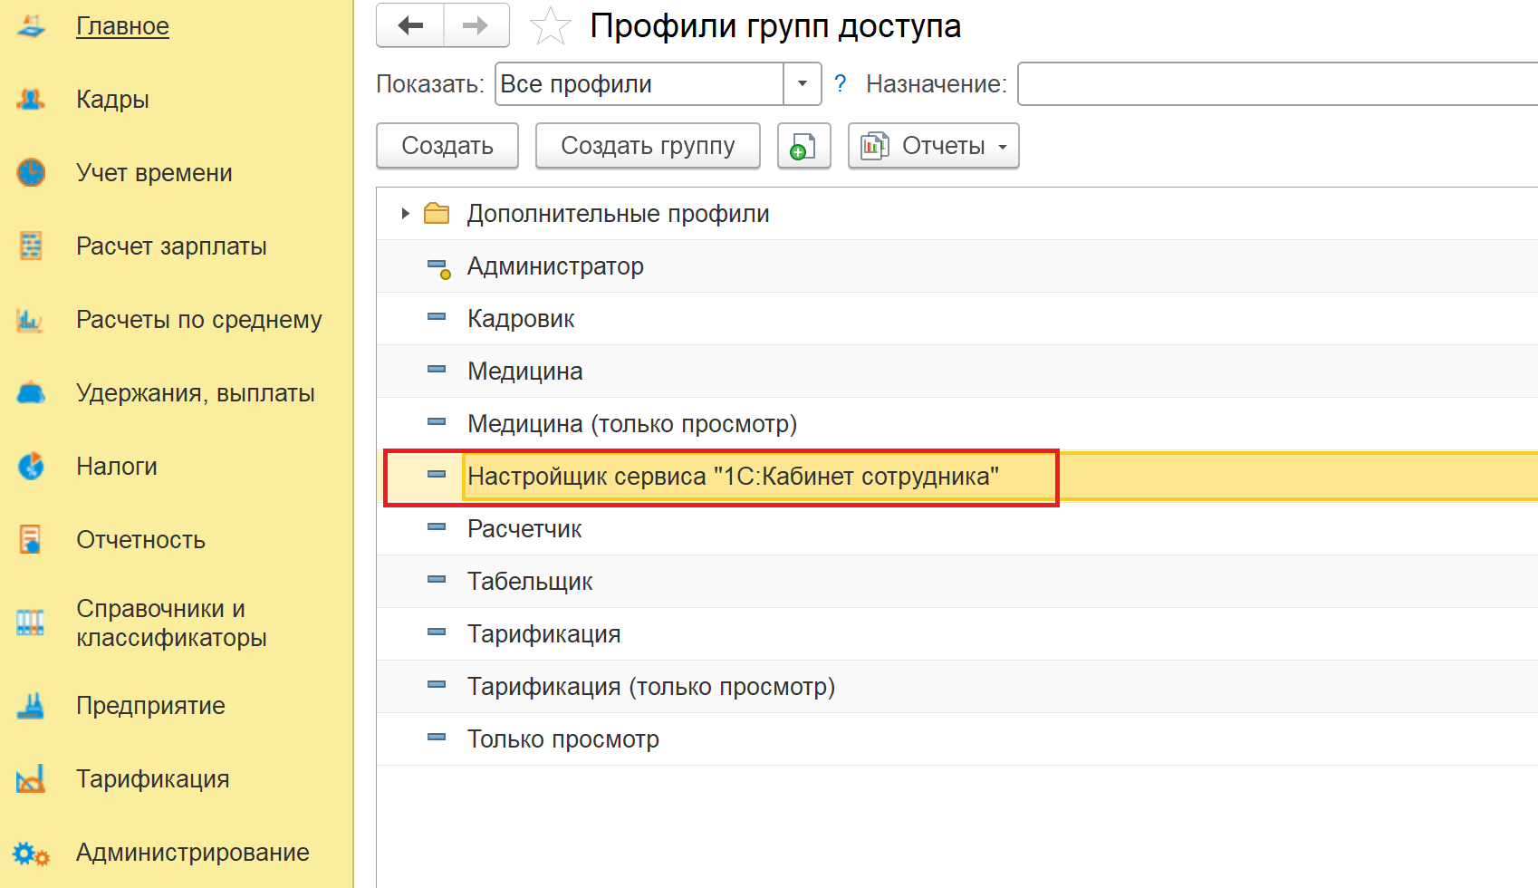Click the Тарификация sidebar icon
Screen dimensions: 1538x888
30,779
